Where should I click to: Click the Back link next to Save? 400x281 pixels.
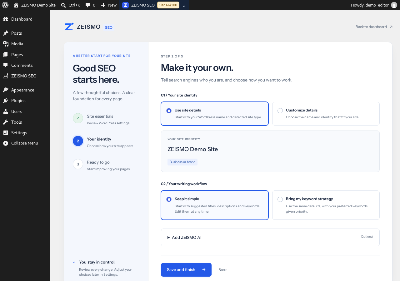[222, 270]
